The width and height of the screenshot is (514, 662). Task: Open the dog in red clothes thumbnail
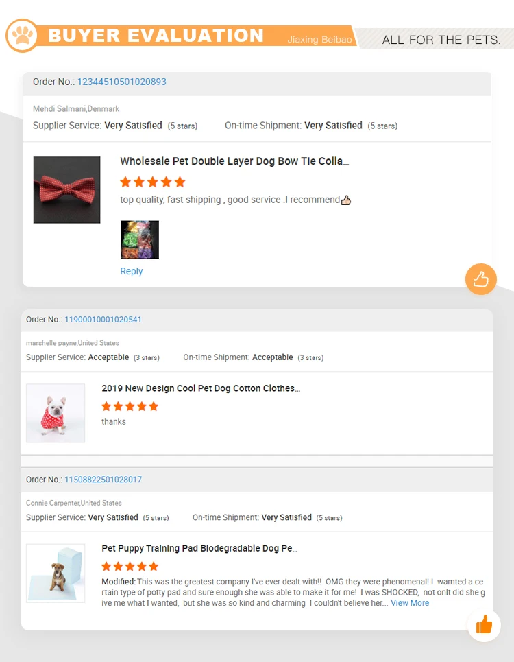point(56,413)
